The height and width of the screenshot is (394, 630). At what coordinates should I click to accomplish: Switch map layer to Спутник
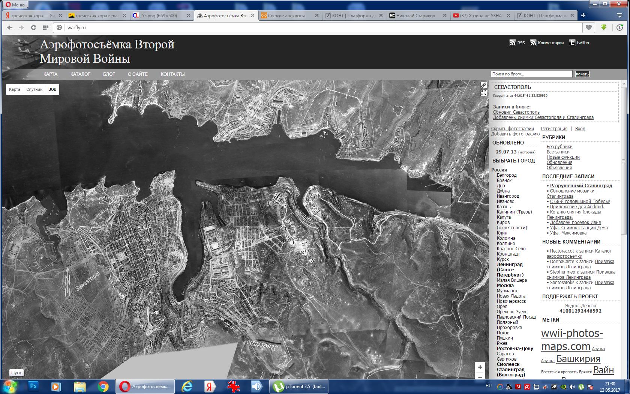pos(34,89)
